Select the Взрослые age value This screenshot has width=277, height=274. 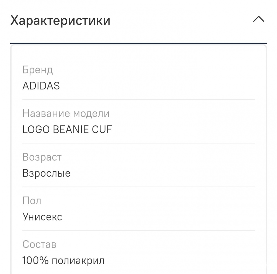tap(47, 174)
